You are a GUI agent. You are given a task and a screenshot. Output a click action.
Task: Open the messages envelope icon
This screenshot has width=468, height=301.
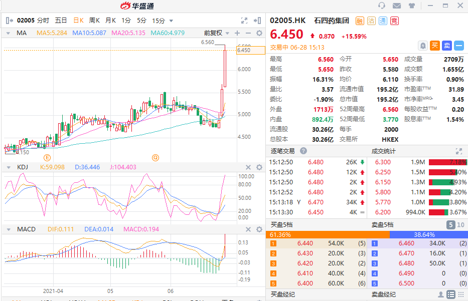397,6
